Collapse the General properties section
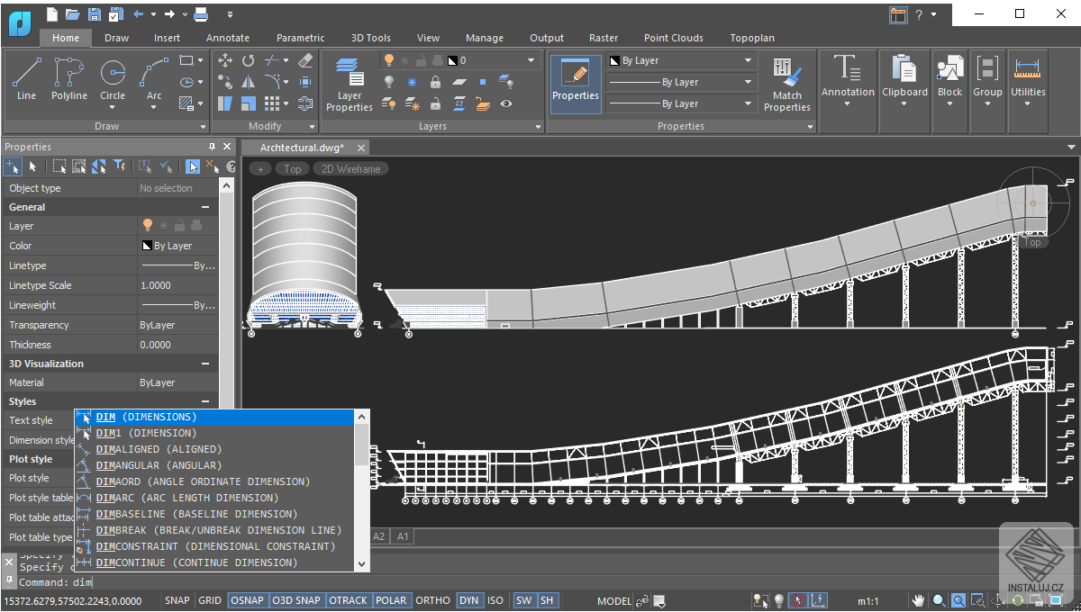Screen dimensions: 1081x612 (204, 207)
